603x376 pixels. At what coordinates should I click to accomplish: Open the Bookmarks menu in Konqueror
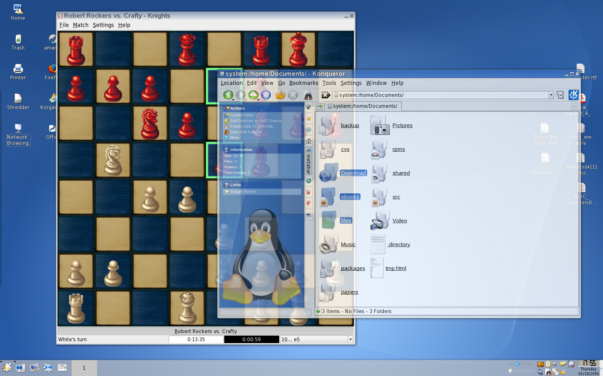(x=303, y=83)
